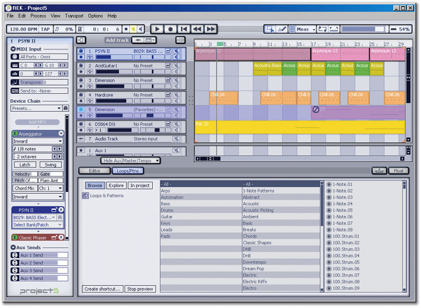Click the blue level slider in the top toolbar
Viewport: 421px width, 308px height.
[x=363, y=29]
